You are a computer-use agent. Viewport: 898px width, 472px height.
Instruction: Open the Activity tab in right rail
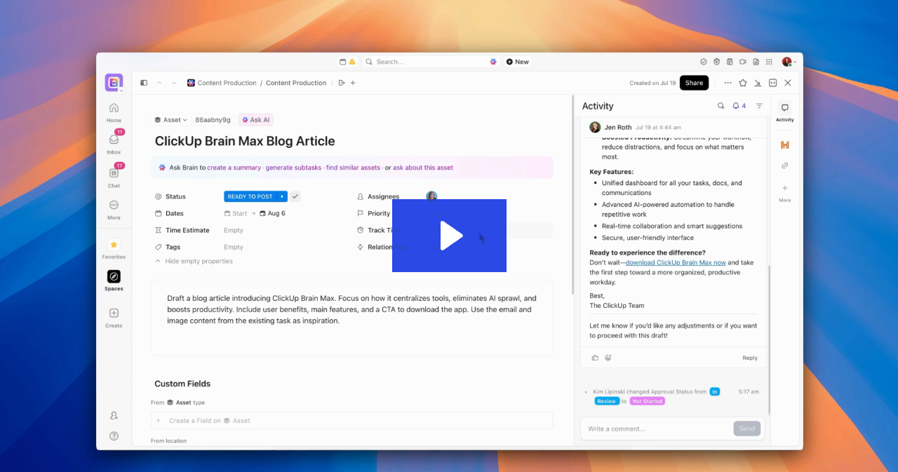tap(785, 112)
